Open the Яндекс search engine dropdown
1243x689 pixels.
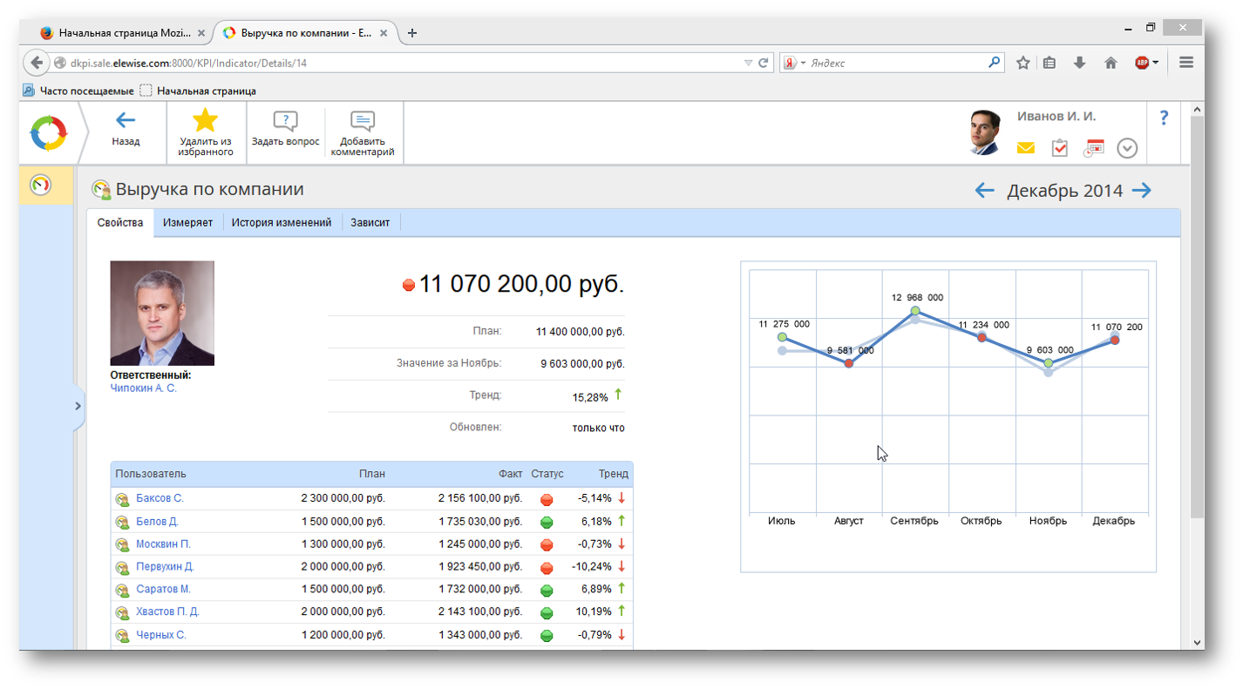point(793,63)
